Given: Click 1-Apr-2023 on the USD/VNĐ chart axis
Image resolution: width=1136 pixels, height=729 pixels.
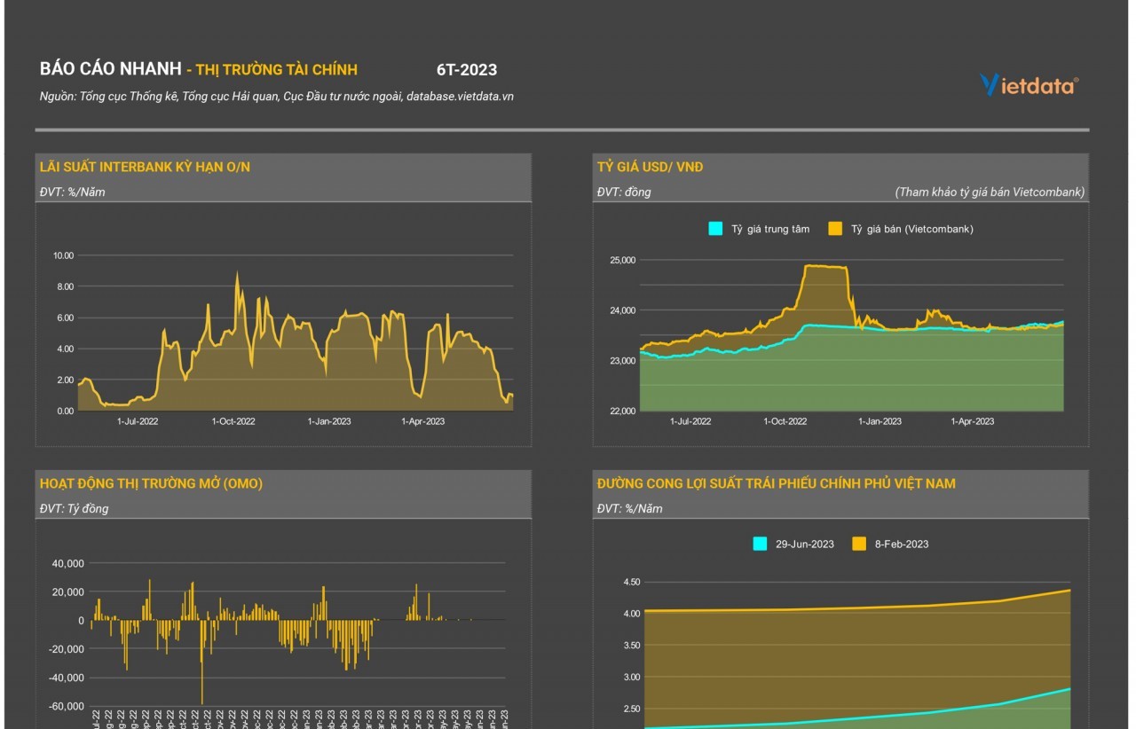Looking at the screenshot, I should click(973, 421).
